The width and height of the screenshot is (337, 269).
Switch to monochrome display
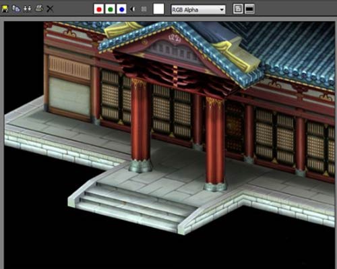coord(144,9)
